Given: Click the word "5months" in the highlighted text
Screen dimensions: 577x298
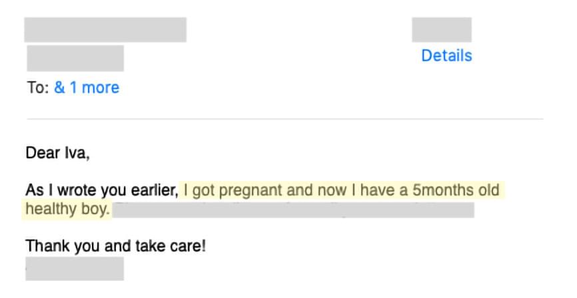Looking at the screenshot, I should pos(442,190).
